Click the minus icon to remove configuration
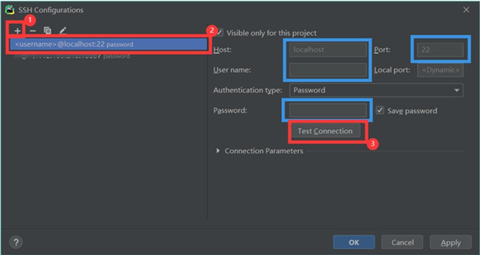480x255 pixels. coord(33,31)
